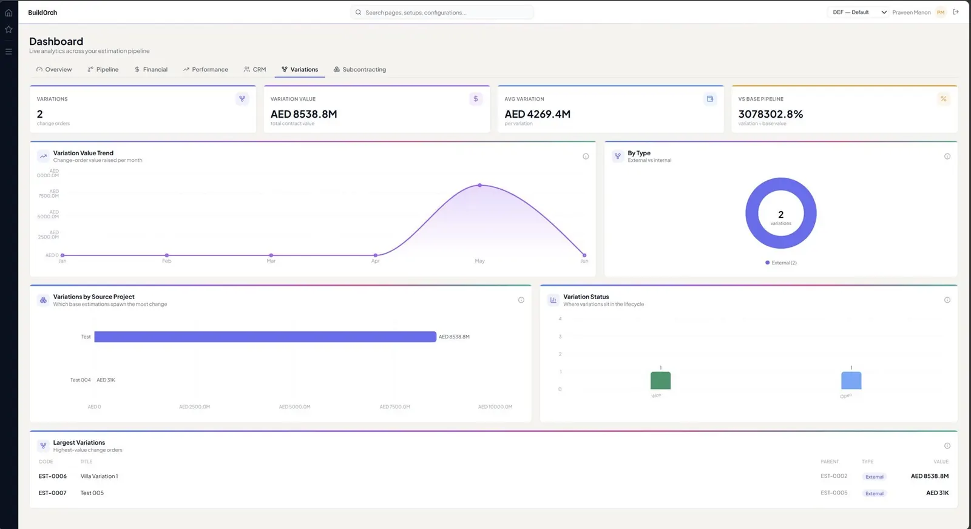971x529 pixels.
Task: Click the logout icon beside user avatar
Action: (956, 12)
